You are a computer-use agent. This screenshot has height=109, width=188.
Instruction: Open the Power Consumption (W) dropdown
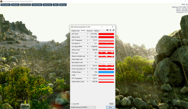(88, 66)
